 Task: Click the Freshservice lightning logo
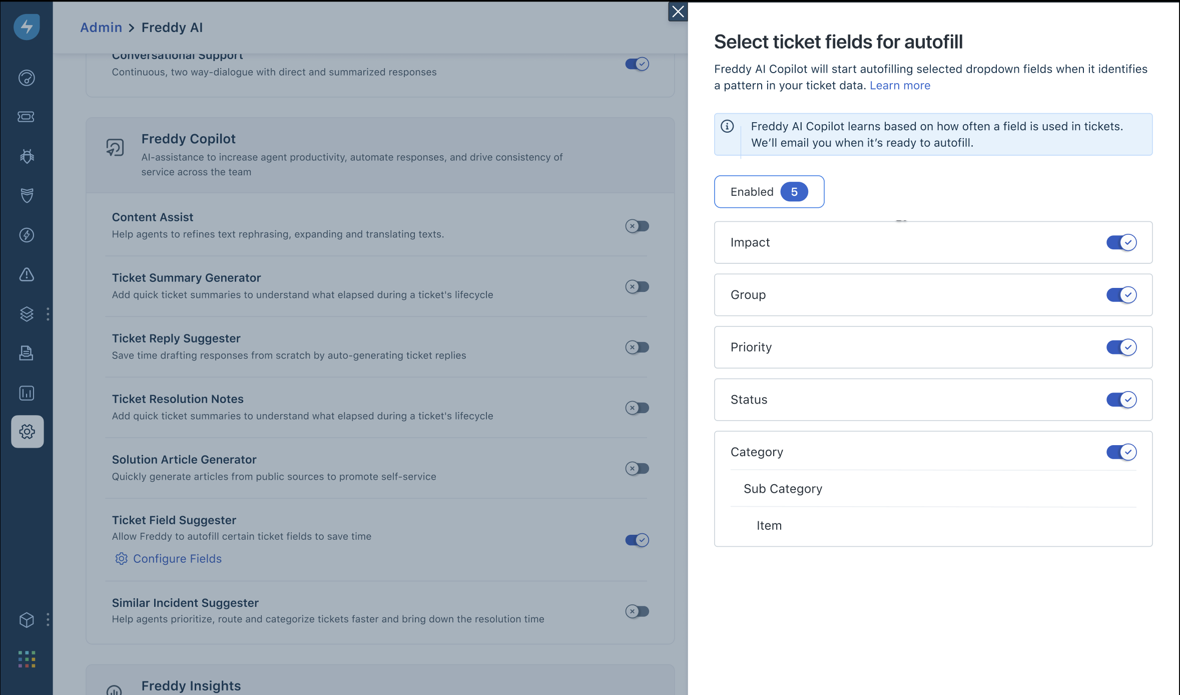(x=27, y=27)
